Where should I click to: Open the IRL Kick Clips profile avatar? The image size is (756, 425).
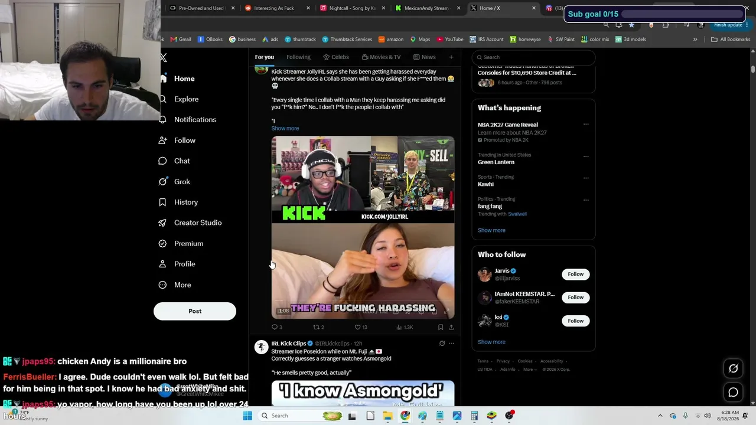[x=261, y=346]
